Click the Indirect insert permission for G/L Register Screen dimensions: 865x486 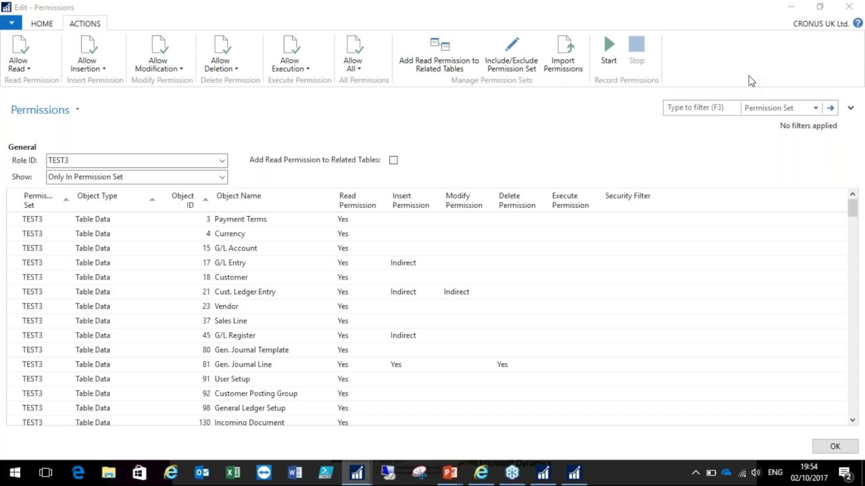(x=403, y=335)
